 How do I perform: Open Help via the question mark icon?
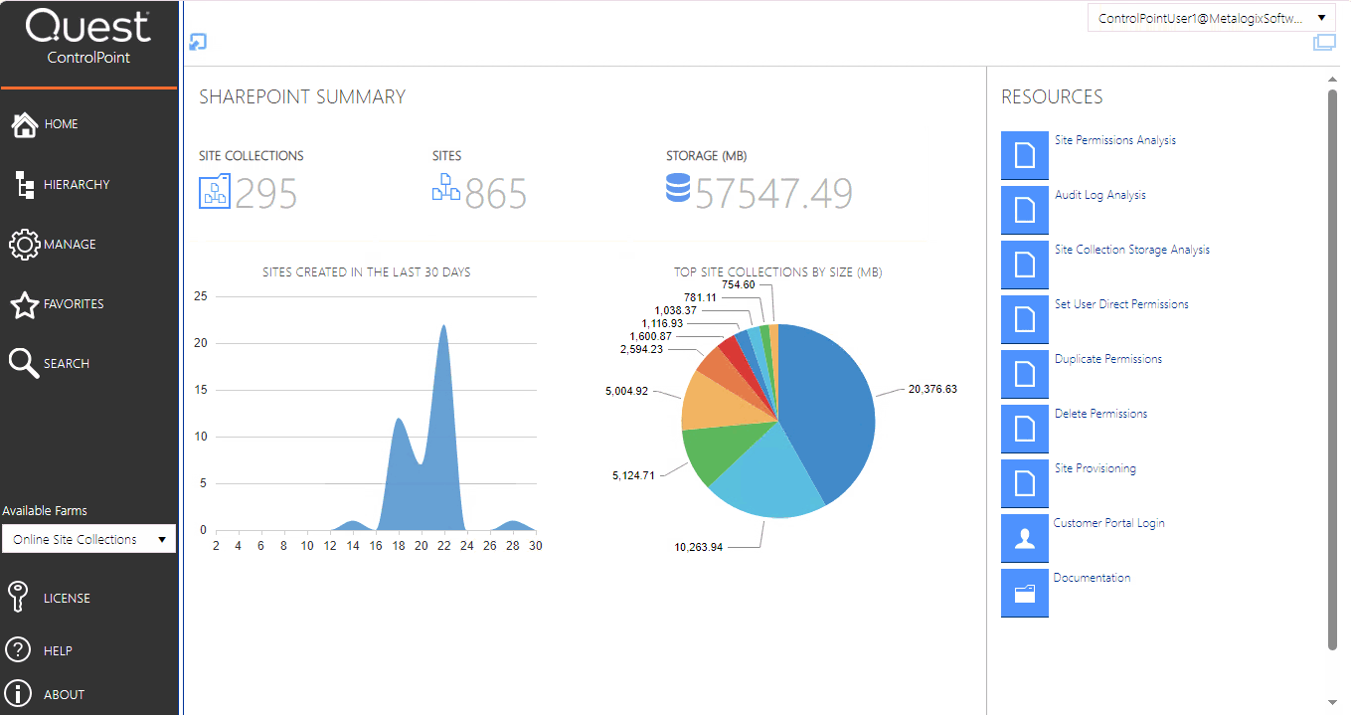(20, 649)
